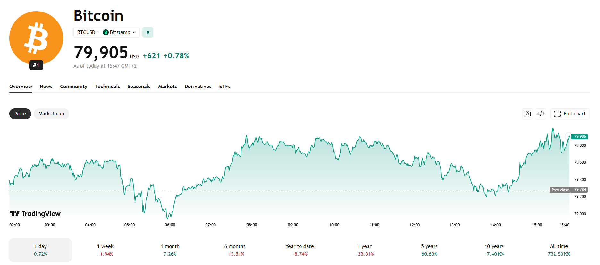Switch to the Community tab
600x265 pixels.
tap(74, 87)
